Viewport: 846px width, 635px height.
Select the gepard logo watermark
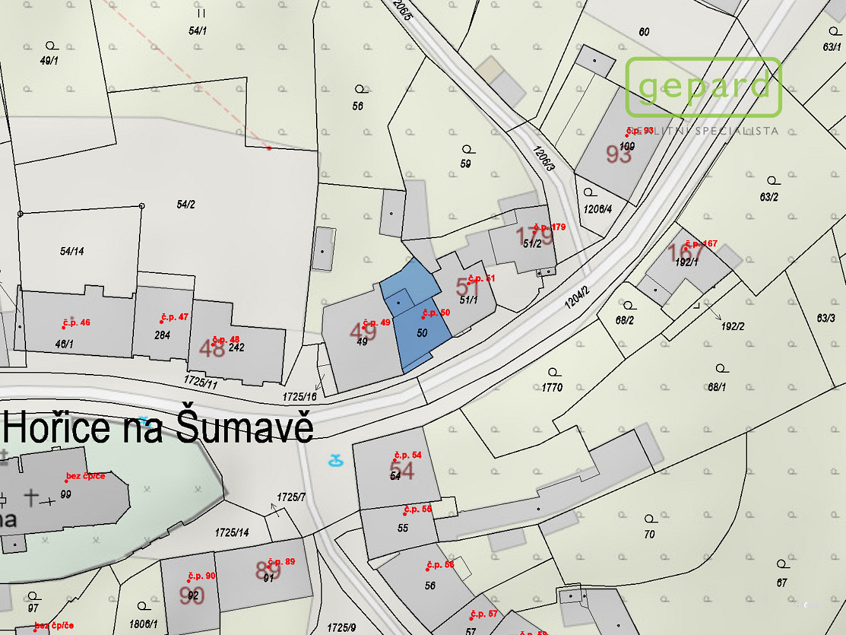coord(703,88)
